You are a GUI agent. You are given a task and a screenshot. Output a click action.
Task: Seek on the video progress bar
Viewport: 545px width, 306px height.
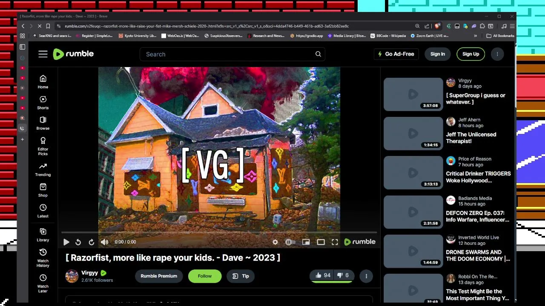pos(219,232)
